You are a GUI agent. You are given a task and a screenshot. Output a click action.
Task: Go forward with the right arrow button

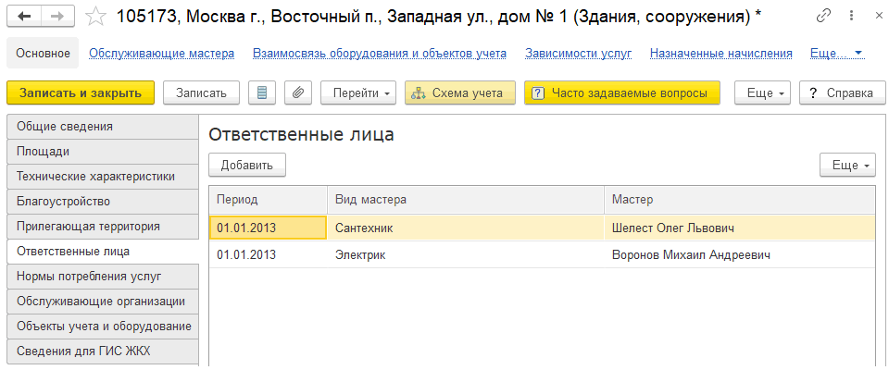[x=59, y=17]
